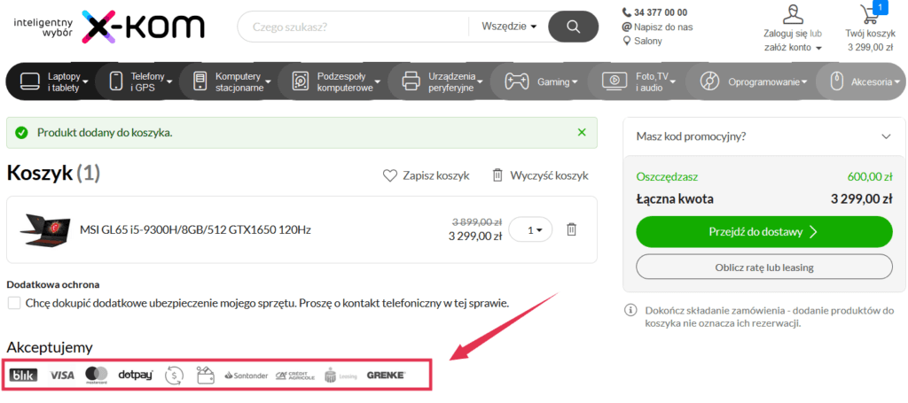Viewport: 908px width, 403px height.
Task: Click the user account silhouette icon
Action: [793, 14]
